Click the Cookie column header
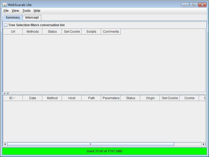The height and width of the screenshot is (157, 209). coord(189,98)
